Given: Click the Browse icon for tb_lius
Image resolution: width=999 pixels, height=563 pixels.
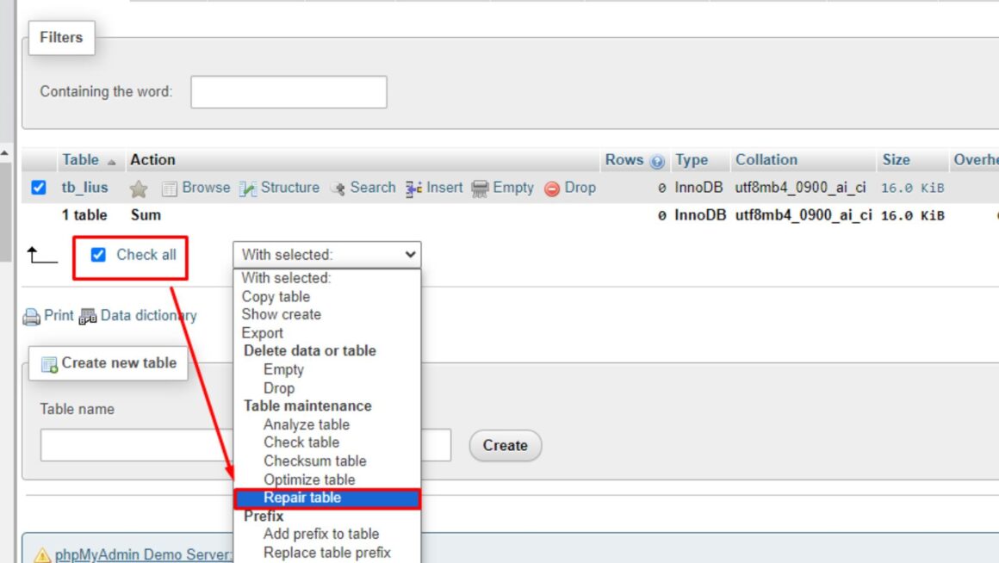Looking at the screenshot, I should click(170, 189).
